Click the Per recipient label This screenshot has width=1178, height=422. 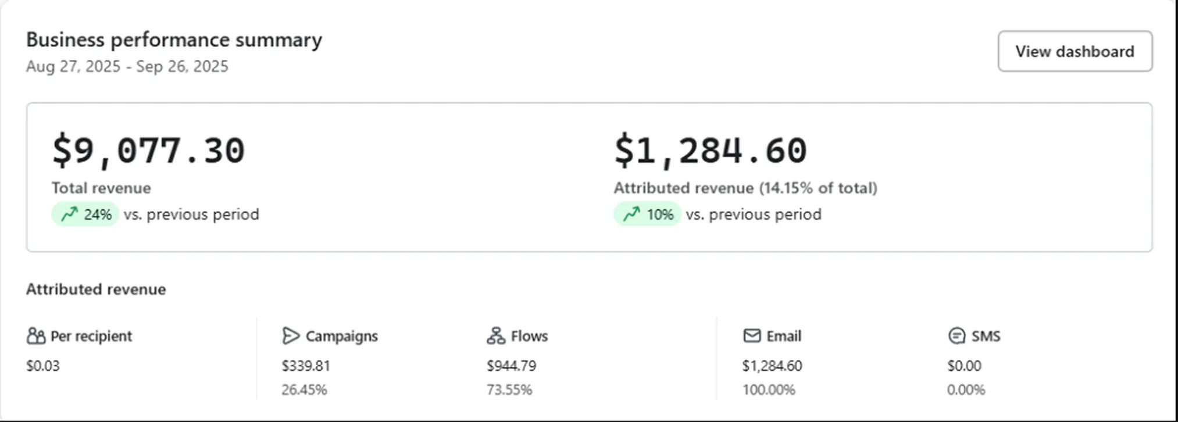tap(91, 336)
